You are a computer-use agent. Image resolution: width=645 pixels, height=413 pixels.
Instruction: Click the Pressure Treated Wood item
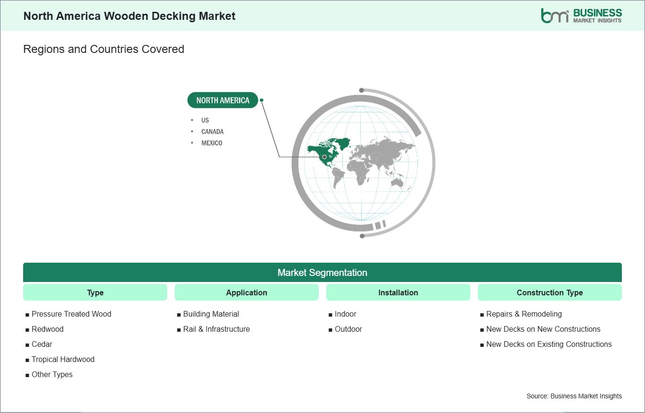71,314
